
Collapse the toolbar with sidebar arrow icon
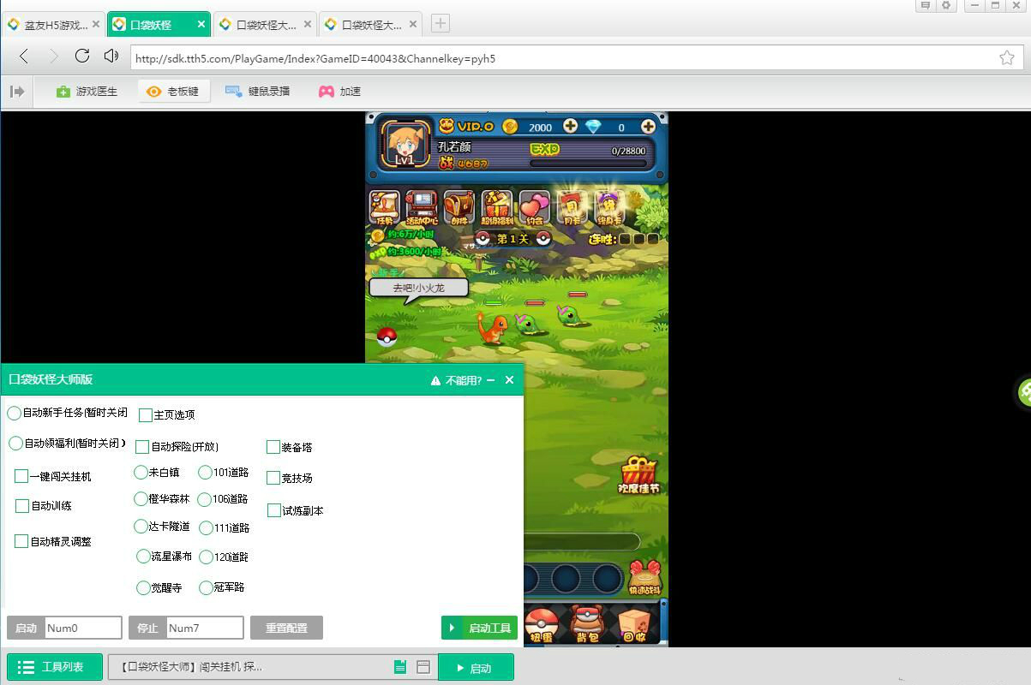(x=17, y=91)
